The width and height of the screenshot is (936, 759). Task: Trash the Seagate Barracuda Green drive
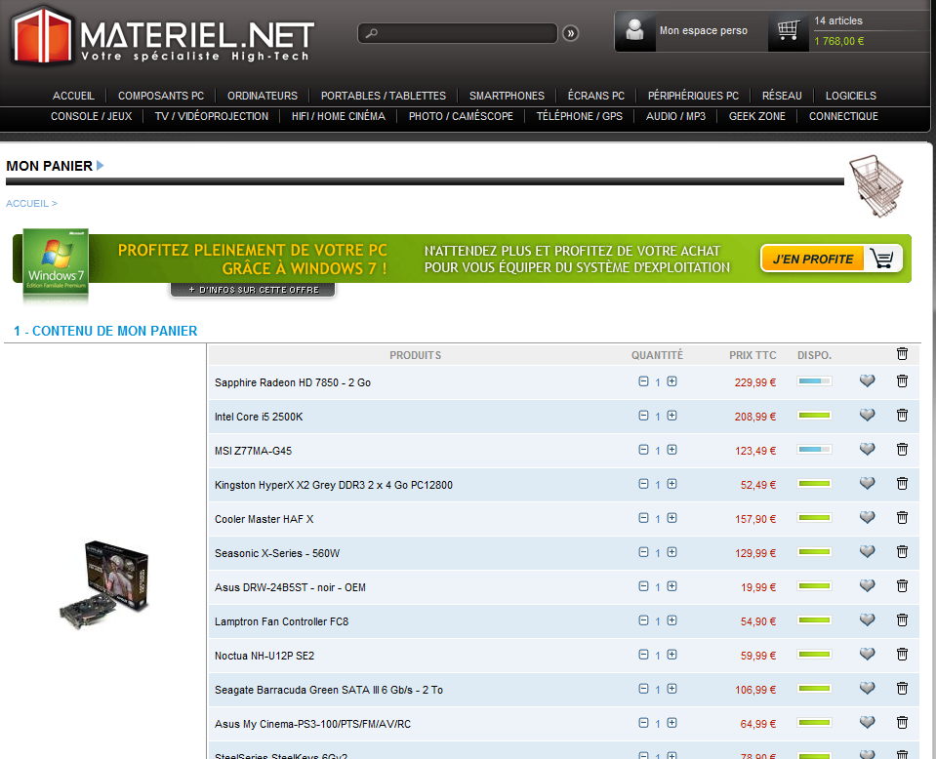click(x=902, y=689)
